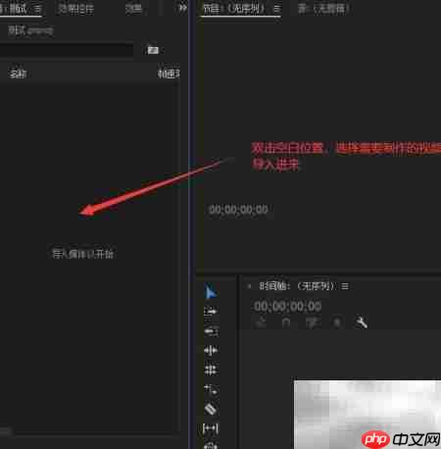Select the Selection arrow tool

point(211,291)
